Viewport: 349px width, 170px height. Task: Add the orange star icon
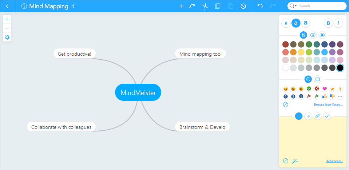click(332, 89)
